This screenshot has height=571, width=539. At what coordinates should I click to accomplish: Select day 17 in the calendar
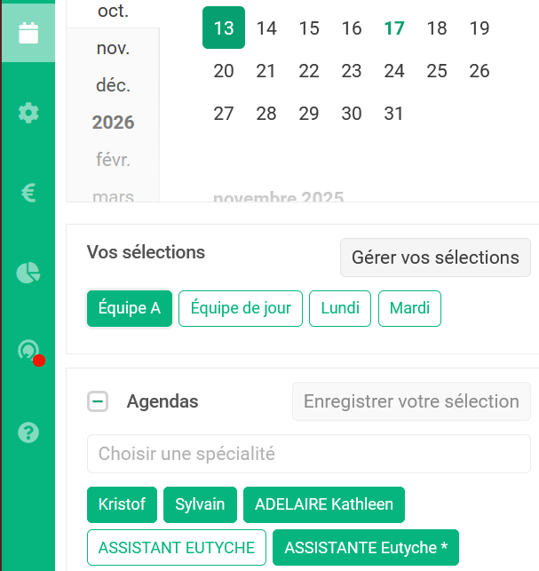394,28
